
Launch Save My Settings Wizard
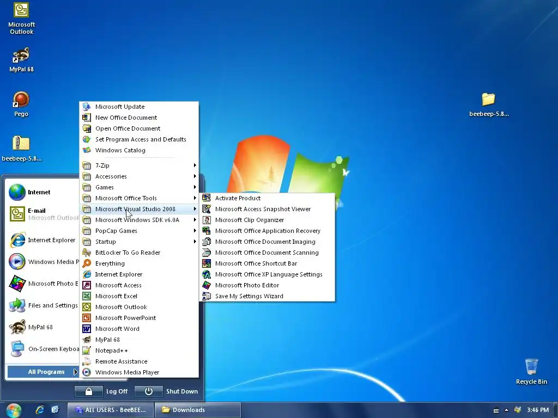coord(267,296)
